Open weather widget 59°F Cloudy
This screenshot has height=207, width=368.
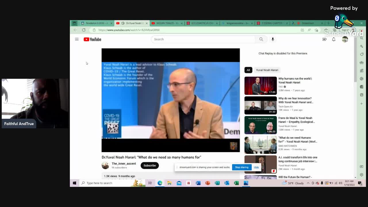tap(293, 183)
